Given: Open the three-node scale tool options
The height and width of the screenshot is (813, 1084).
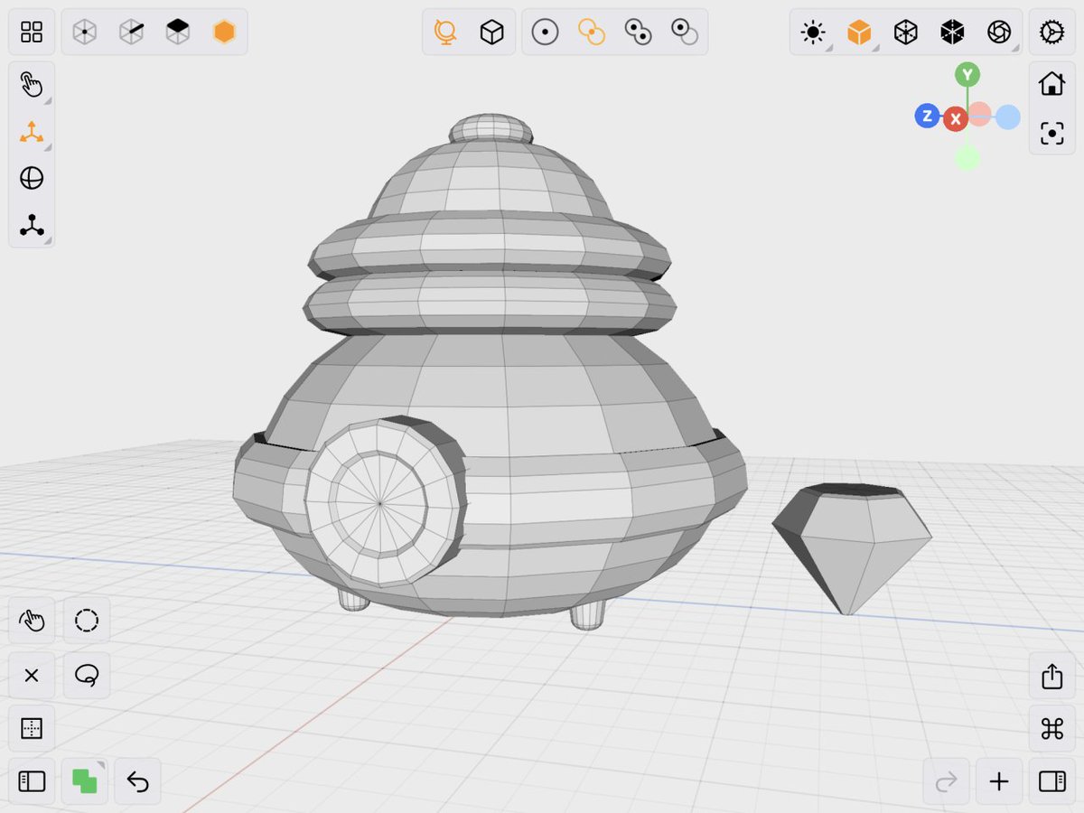Looking at the screenshot, I should pyautogui.click(x=32, y=224).
